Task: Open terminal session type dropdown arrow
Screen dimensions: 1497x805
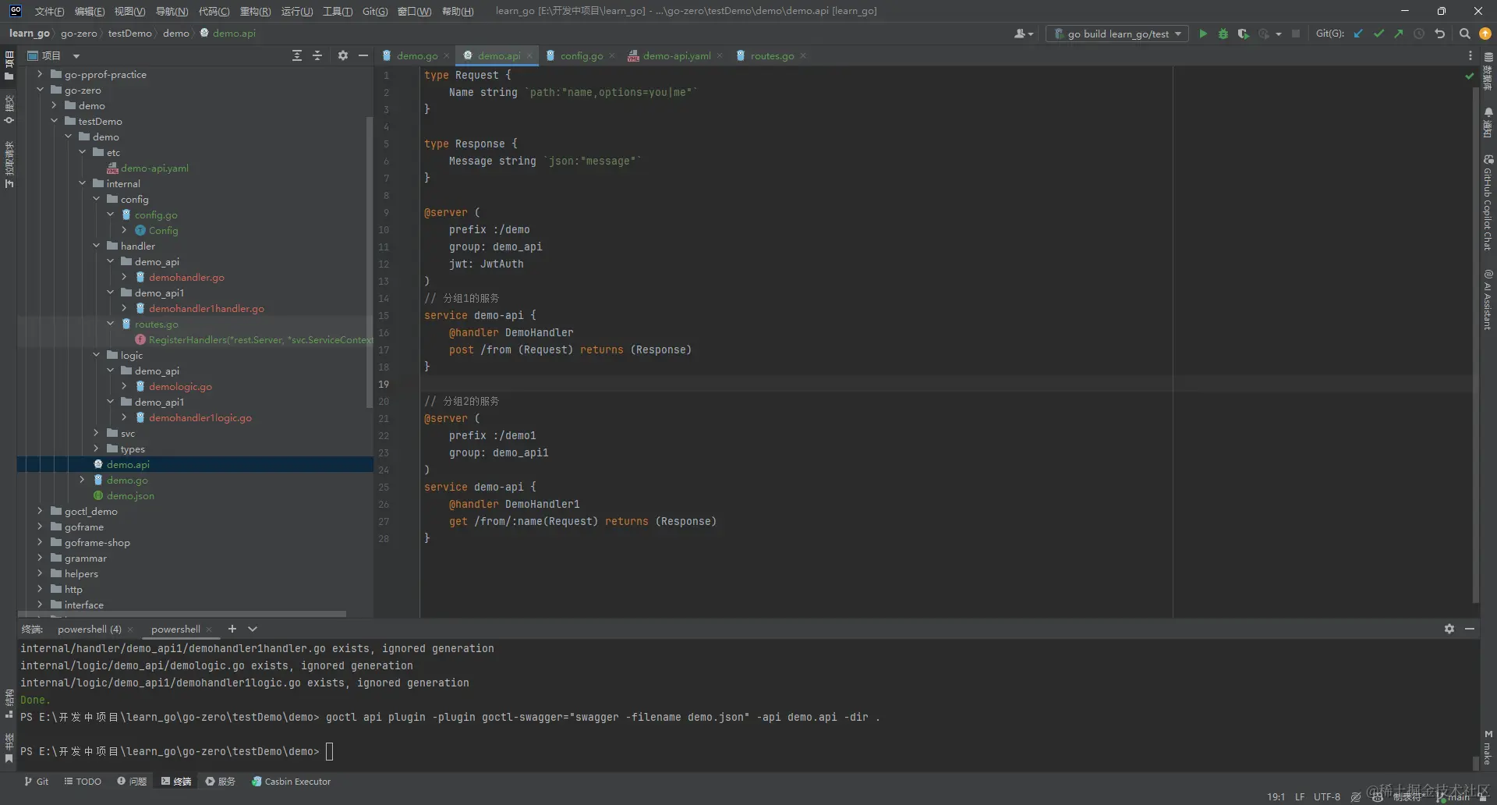Action: point(253,629)
